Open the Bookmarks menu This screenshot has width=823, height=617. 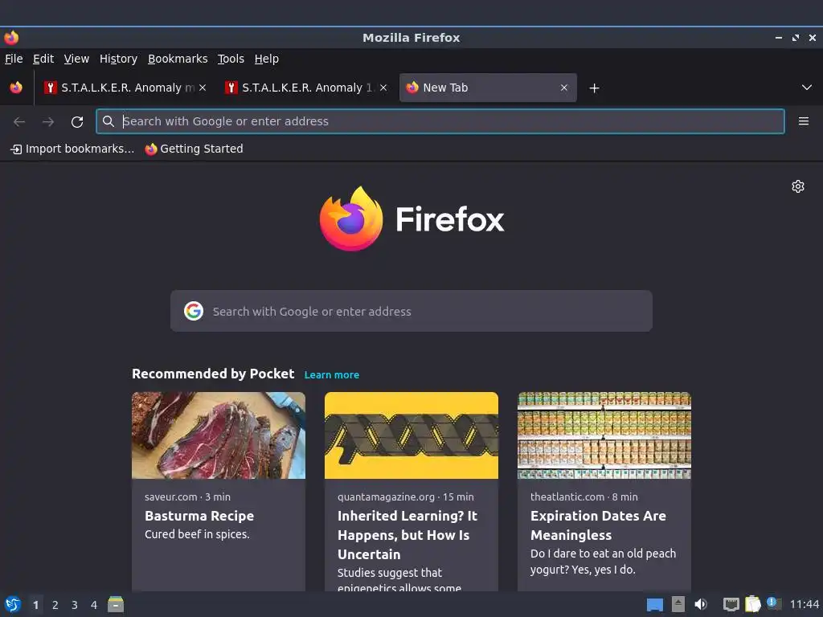pyautogui.click(x=178, y=59)
